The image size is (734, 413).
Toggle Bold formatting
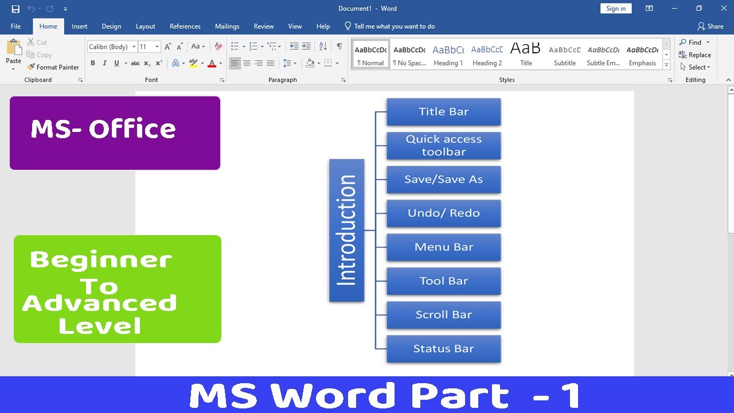click(93, 63)
